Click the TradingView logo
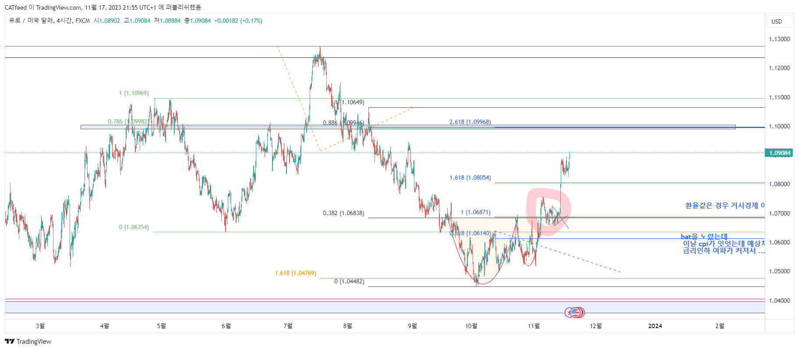Screen dimensions: 799x350 (28, 342)
